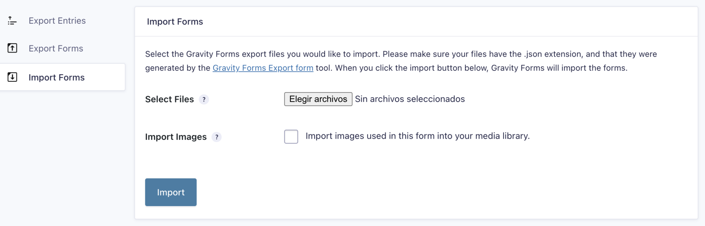Viewport: 705px width, 226px height.
Task: Open the Export Forms page
Action: click(x=56, y=48)
